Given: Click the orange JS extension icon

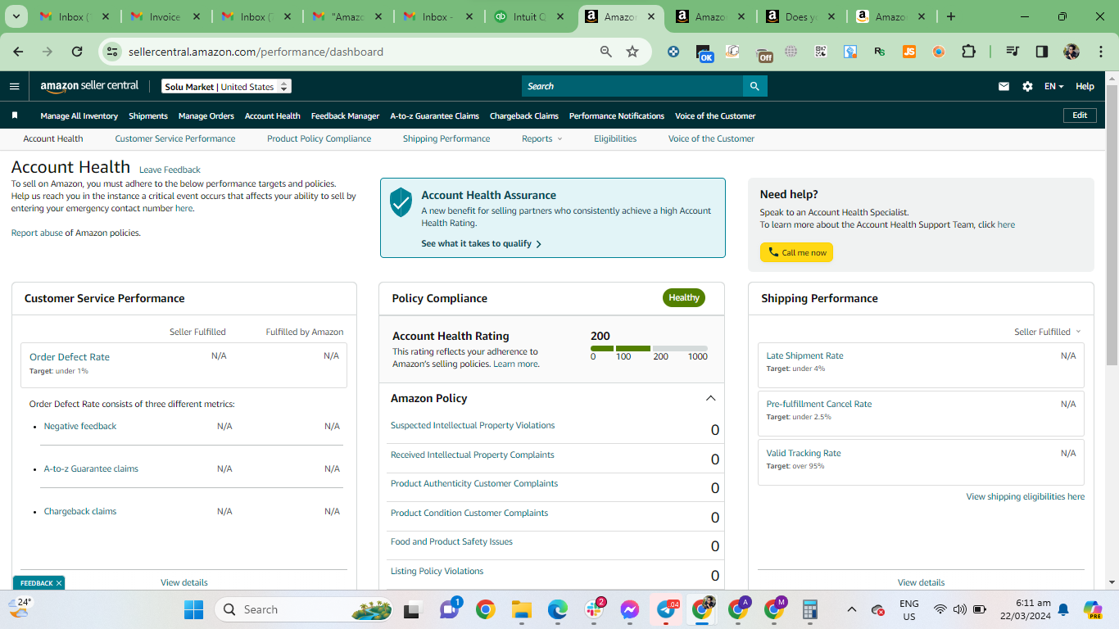Looking at the screenshot, I should click(909, 52).
